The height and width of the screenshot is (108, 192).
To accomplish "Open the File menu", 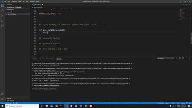I will point(5,1).
